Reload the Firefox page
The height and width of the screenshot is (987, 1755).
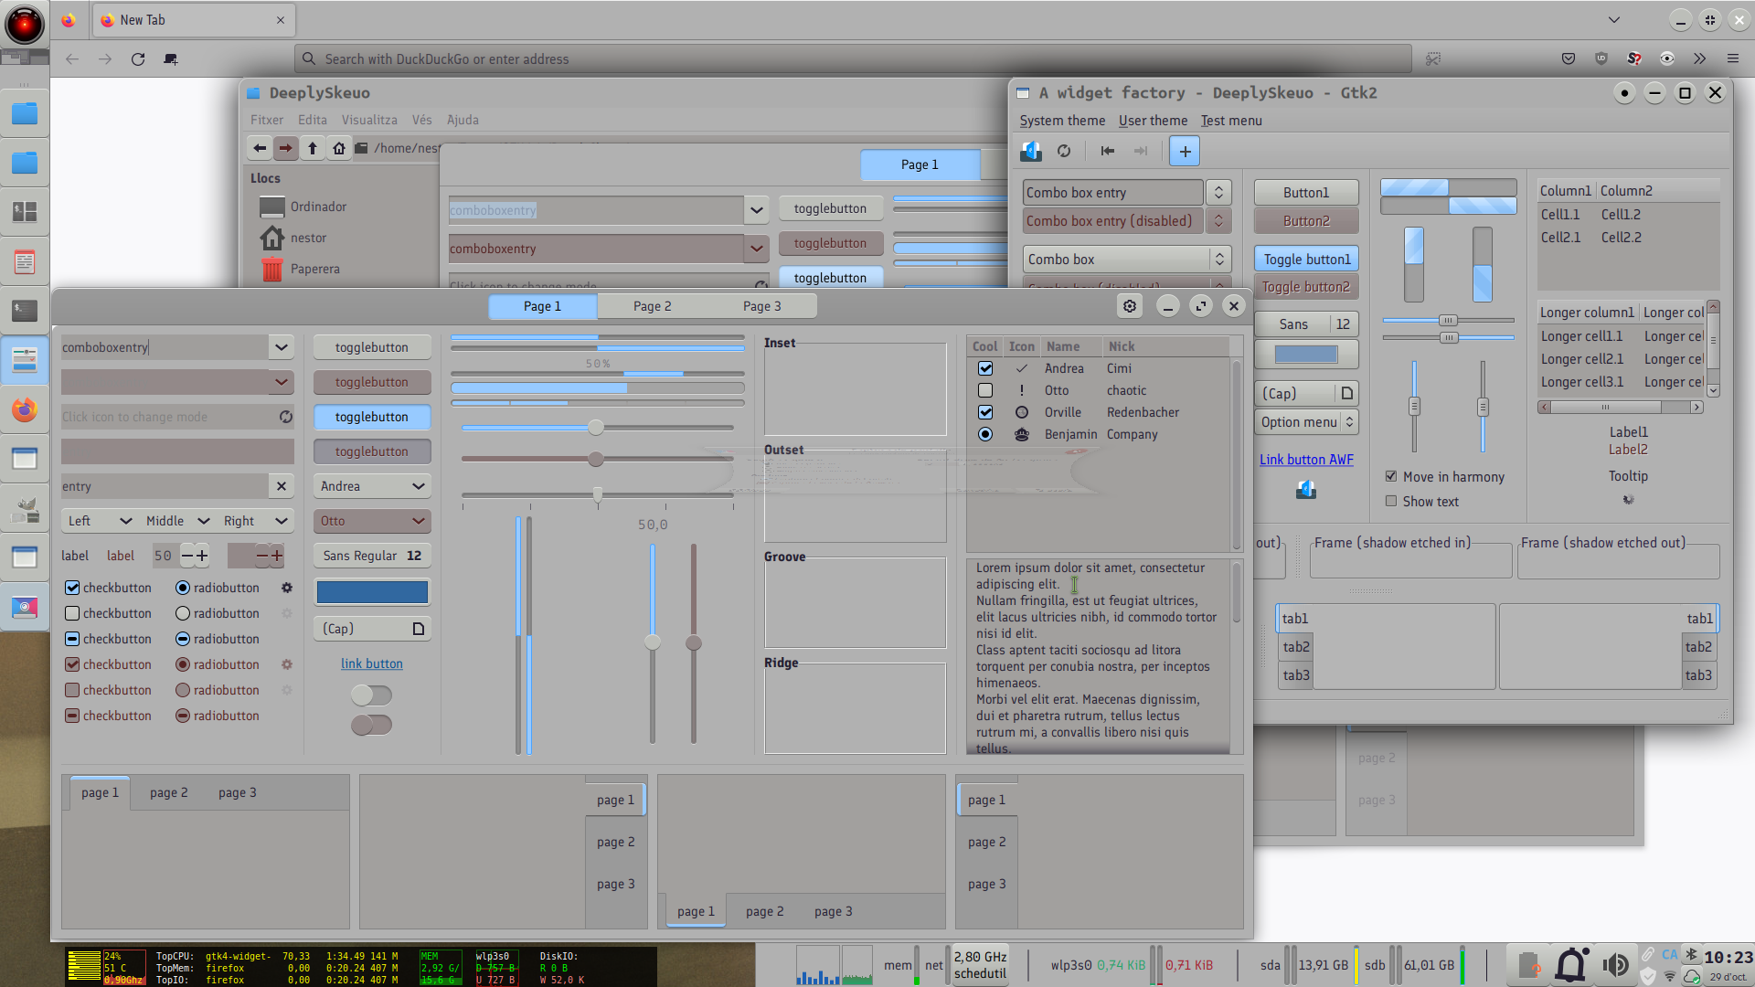tap(138, 58)
